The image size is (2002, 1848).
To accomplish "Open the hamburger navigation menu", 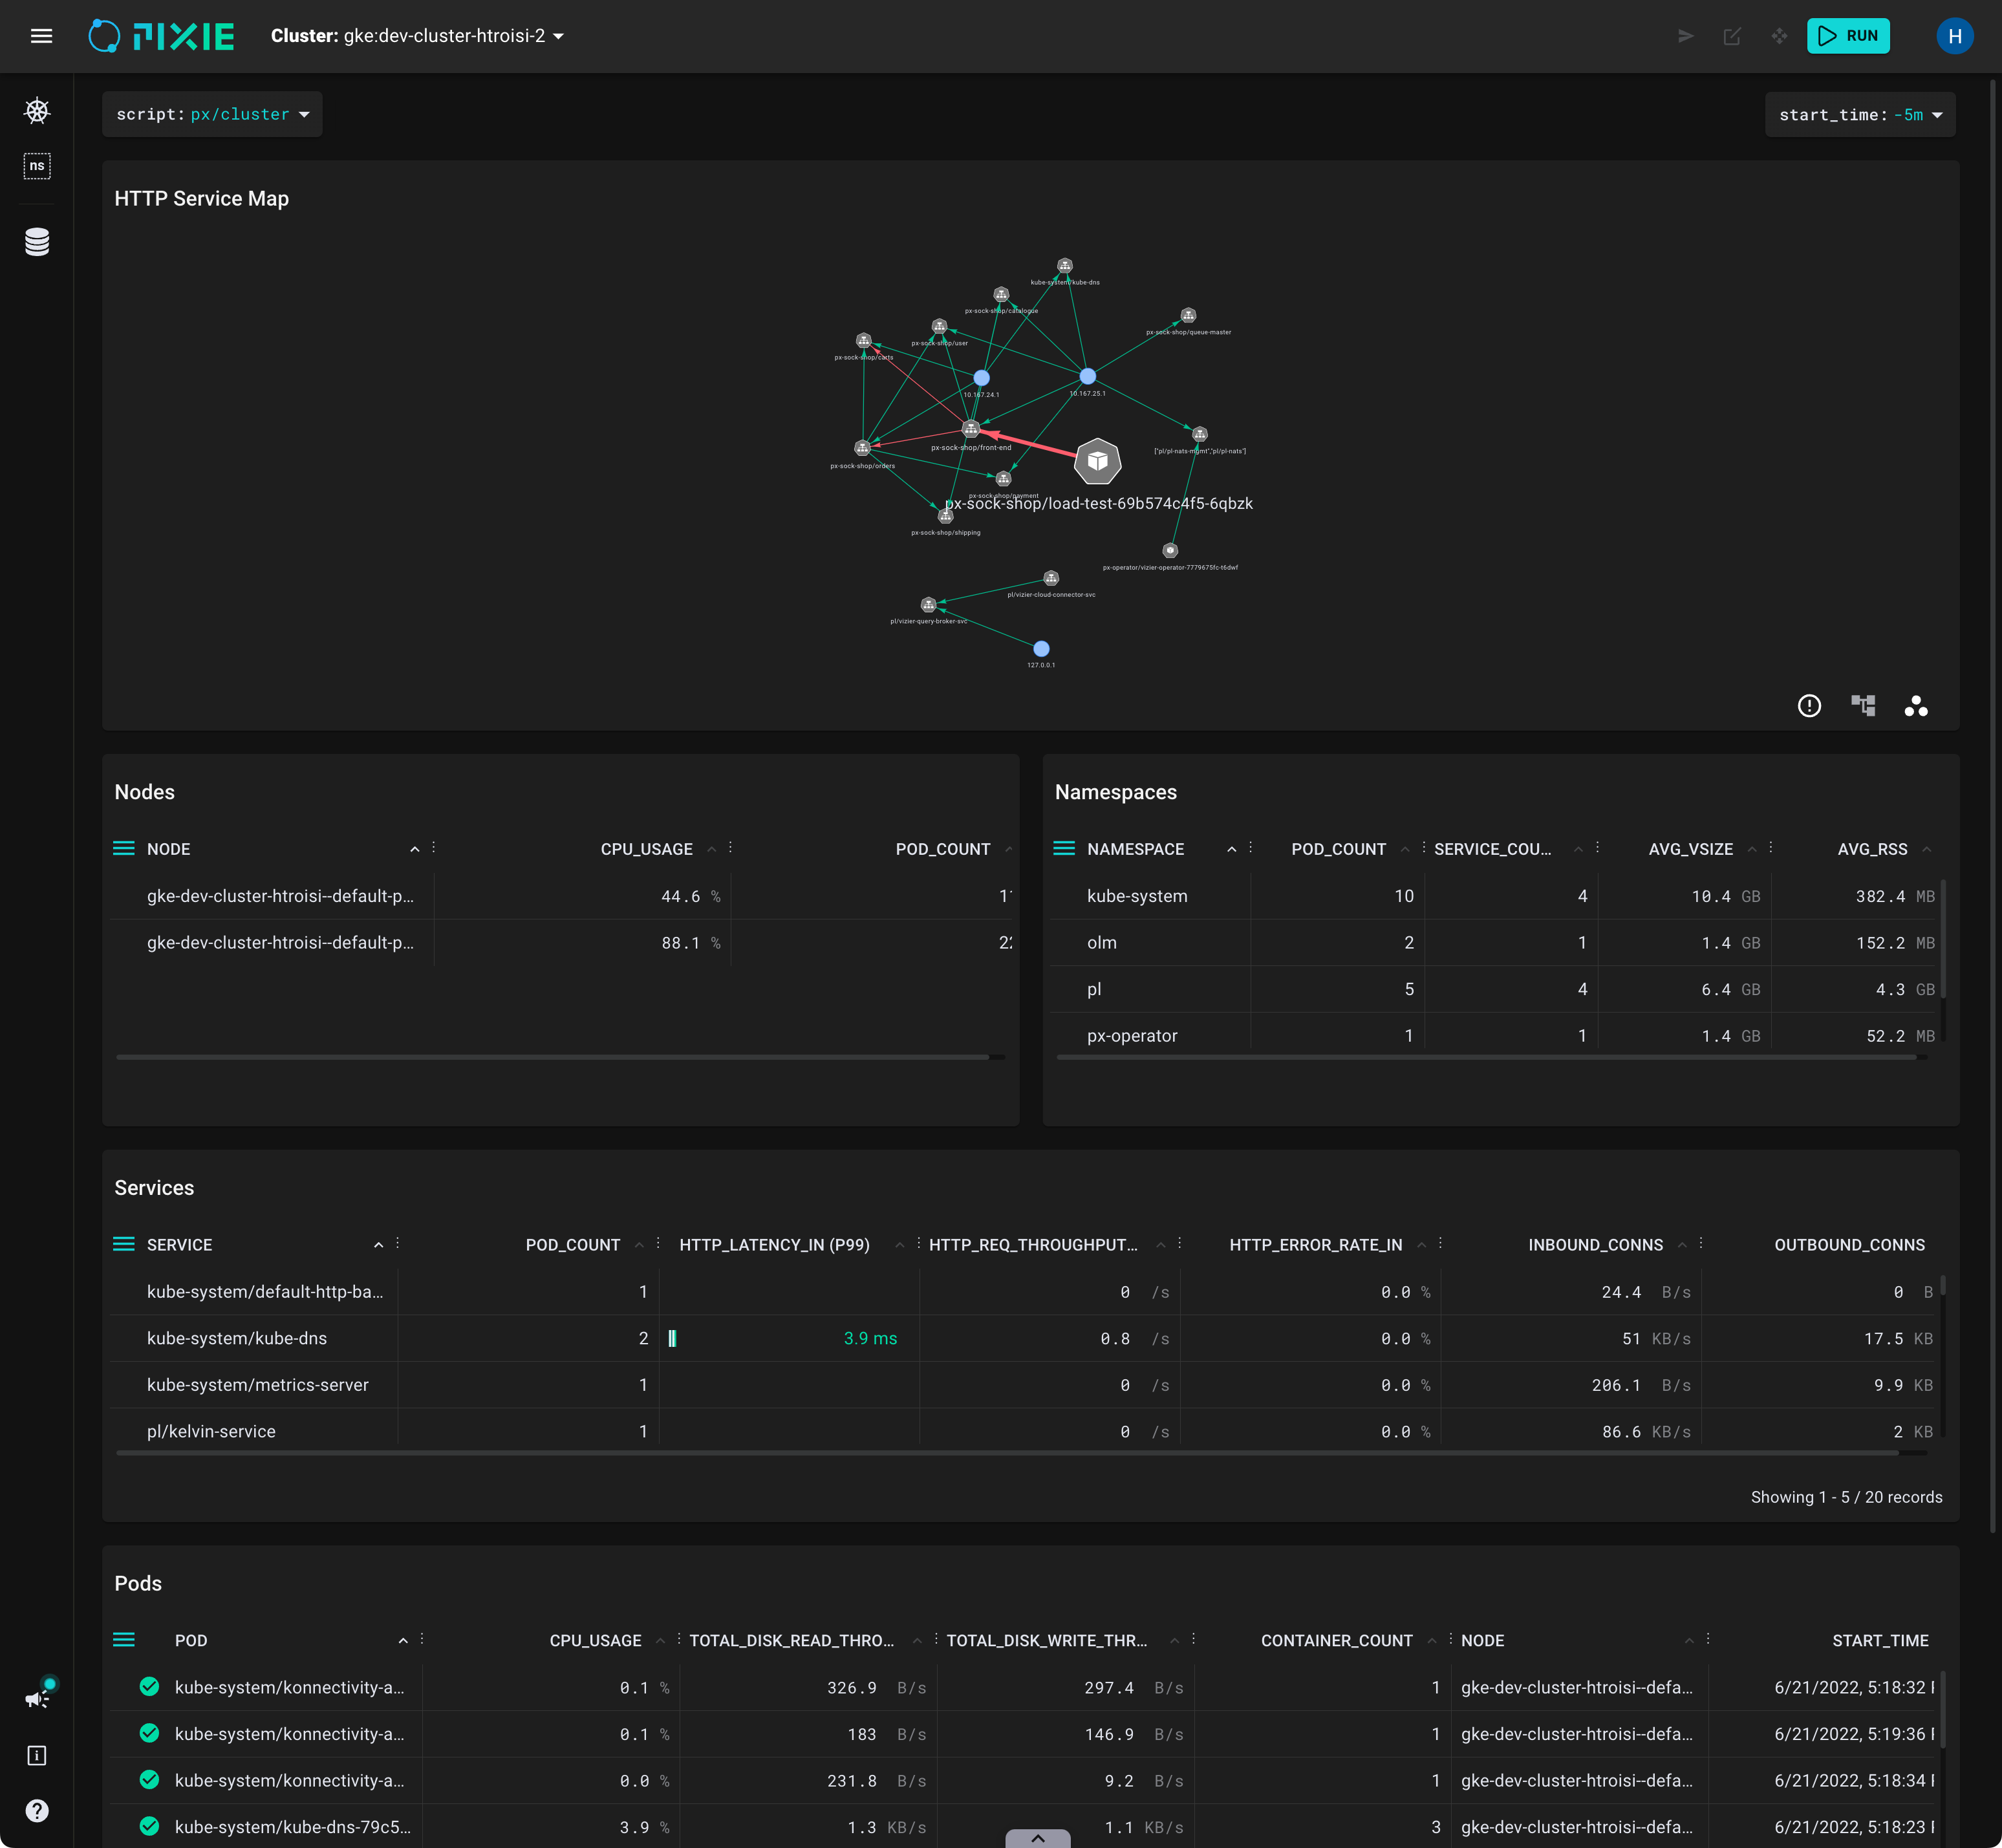I will coord(41,36).
